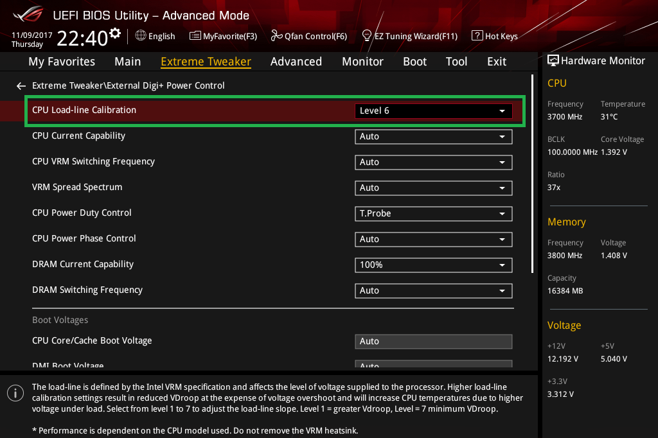Expand the CPU VRM Switching Frequency dropdown
658x438 pixels.
tap(434, 162)
